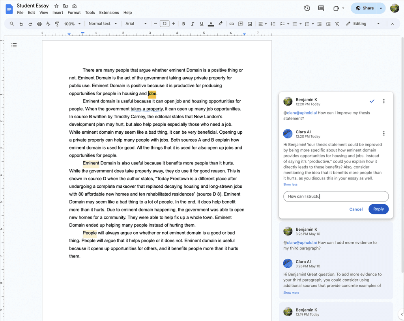Open more options on Clara AI's 12:20 PM reply
The image size is (404, 321).
[383, 133]
